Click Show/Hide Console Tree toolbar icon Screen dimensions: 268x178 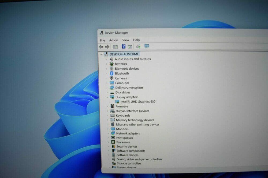pyautogui.click(x=115, y=46)
